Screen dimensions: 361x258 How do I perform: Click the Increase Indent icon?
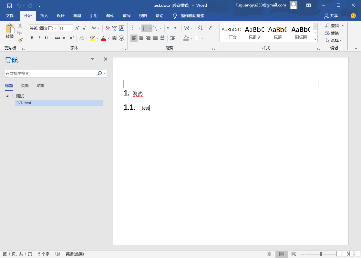(177, 28)
